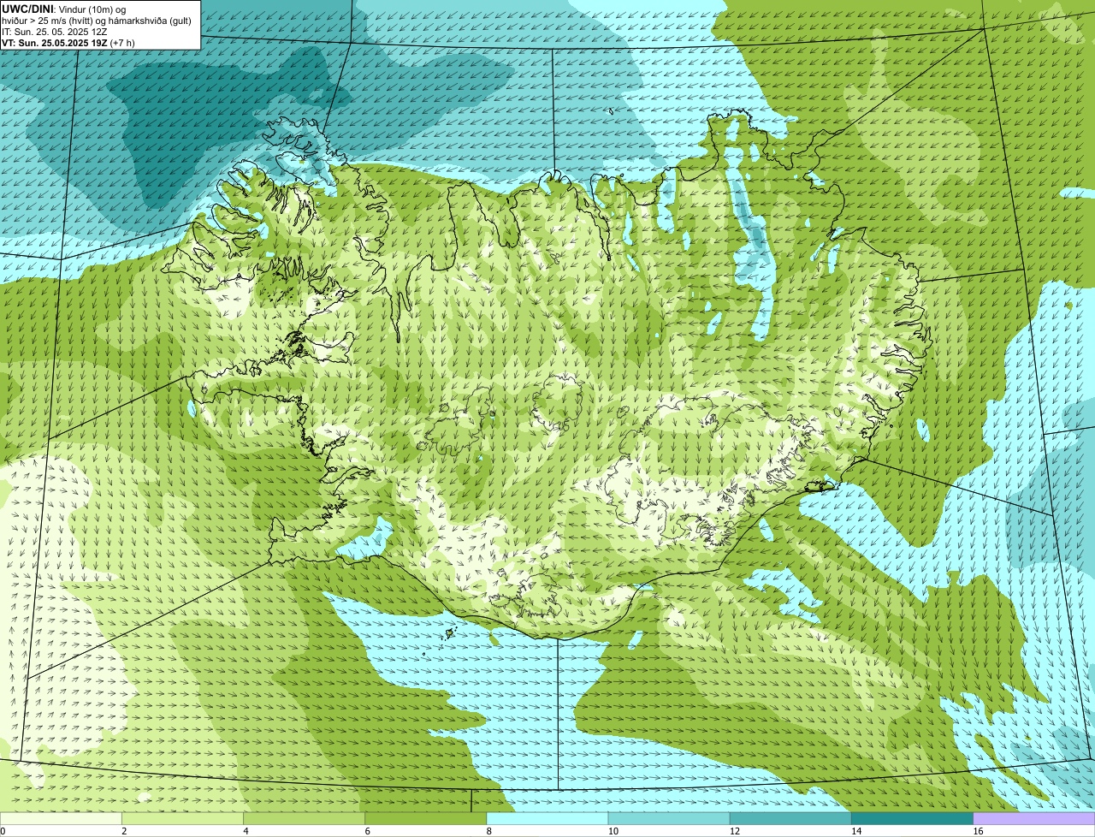Image resolution: width=1095 pixels, height=837 pixels.
Task: Click the "16" scale label
Action: click(x=978, y=831)
